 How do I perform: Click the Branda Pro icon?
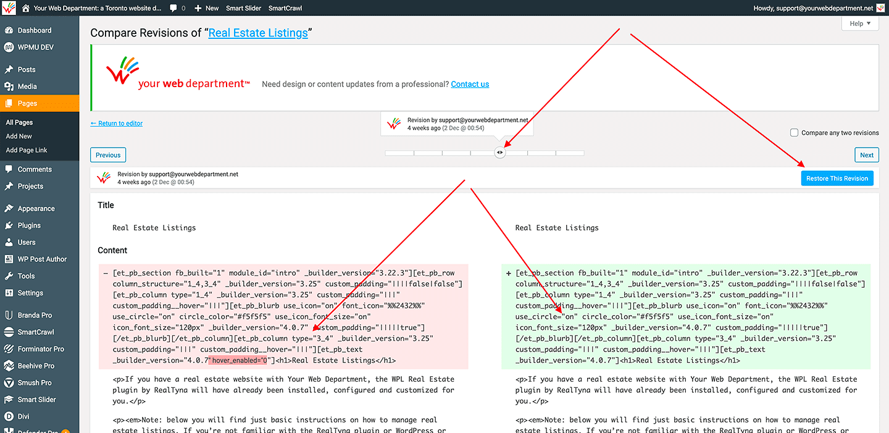click(x=9, y=315)
